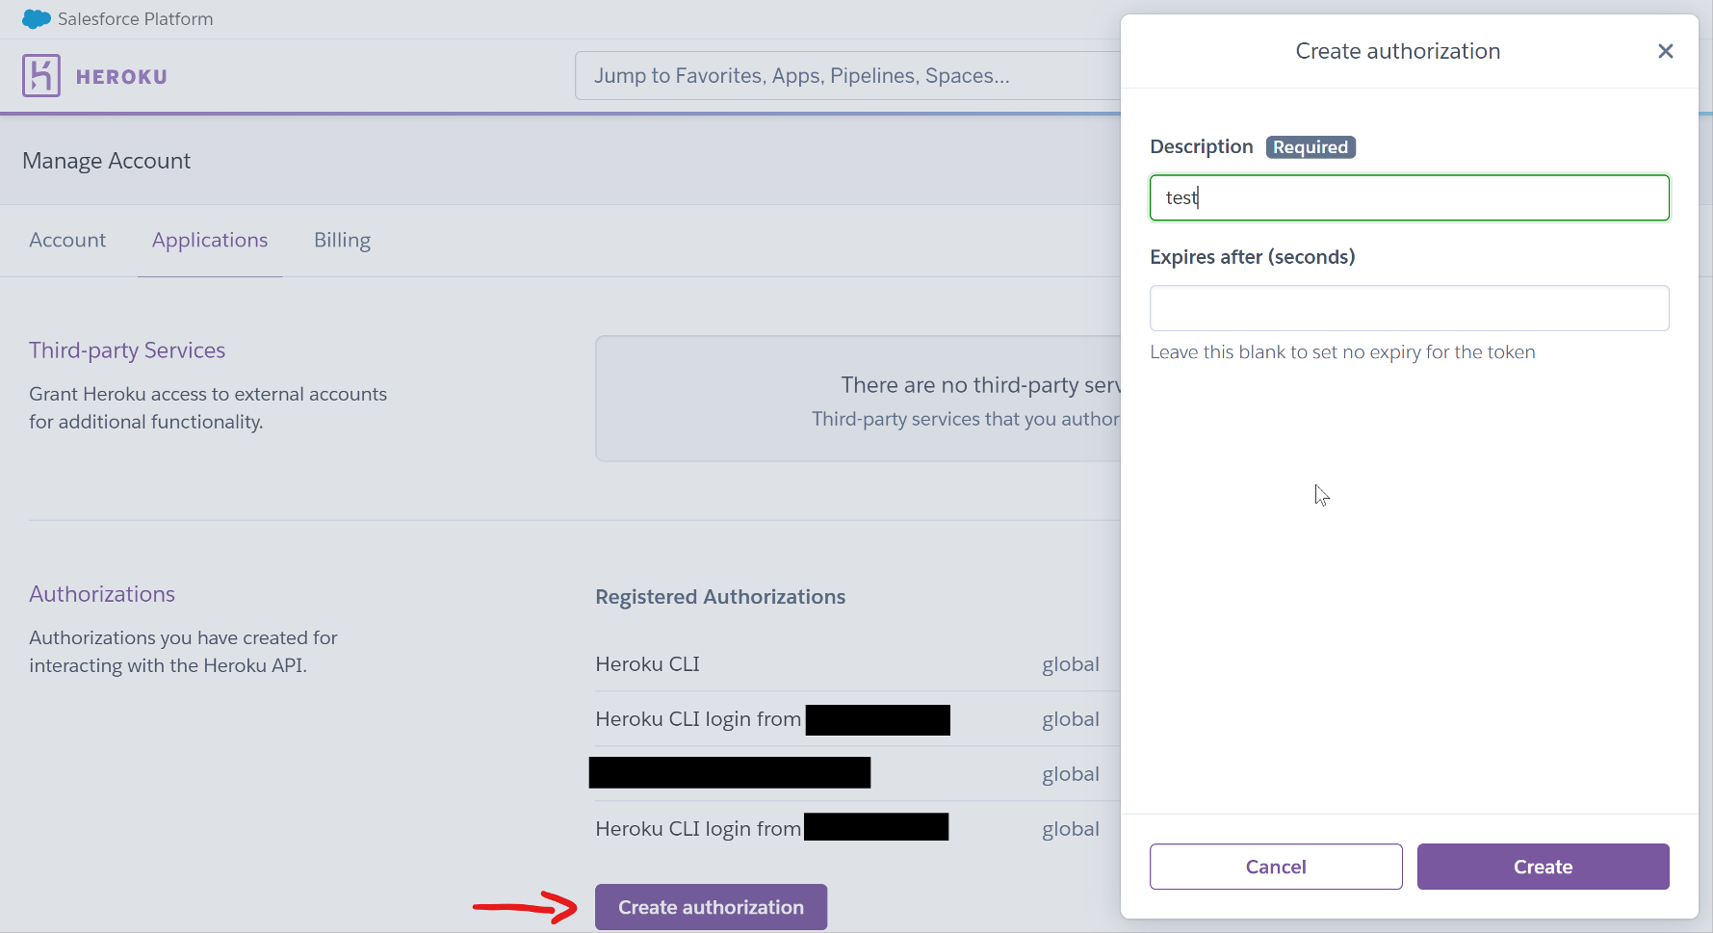Open the Billing tab

coord(342,240)
